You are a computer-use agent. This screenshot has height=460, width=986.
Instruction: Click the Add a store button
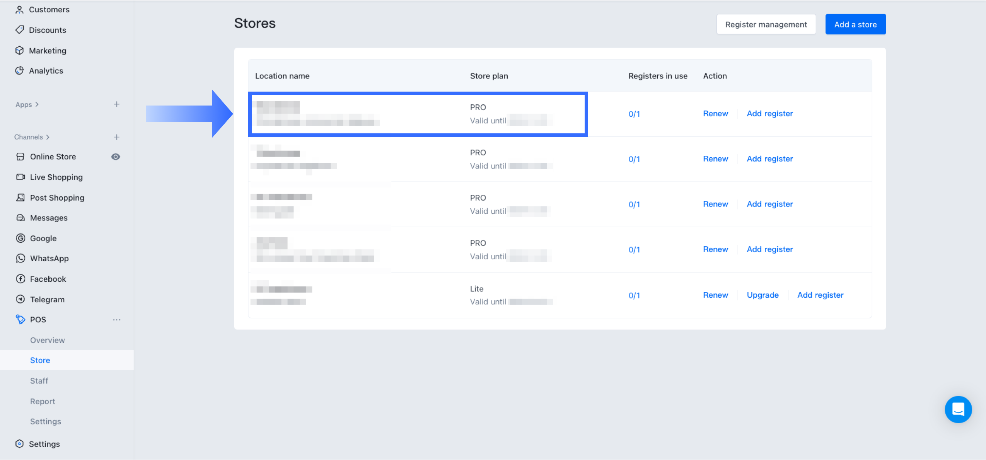point(855,24)
